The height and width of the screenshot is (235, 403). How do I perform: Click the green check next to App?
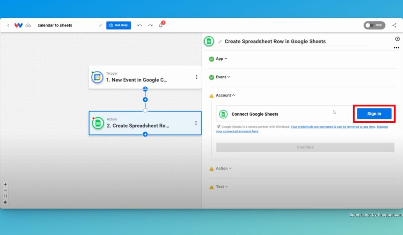click(x=211, y=59)
